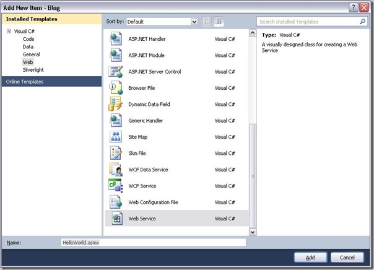Select Data category in tree
This screenshot has height=270, width=374.
click(28, 46)
